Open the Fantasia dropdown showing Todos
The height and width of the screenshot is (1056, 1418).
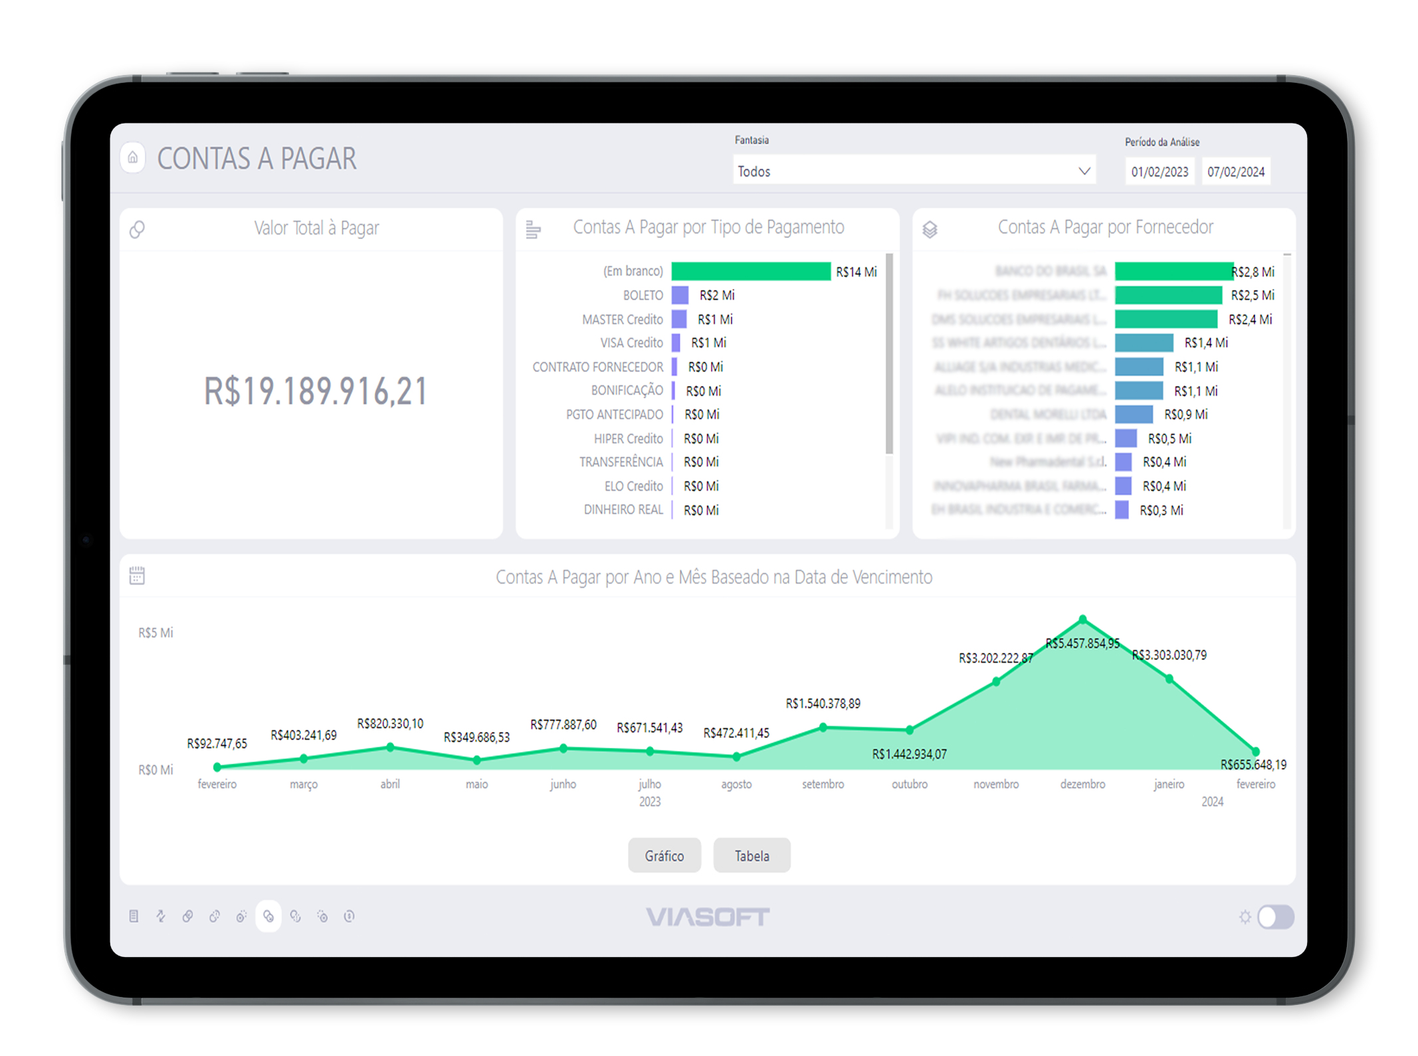click(x=904, y=171)
